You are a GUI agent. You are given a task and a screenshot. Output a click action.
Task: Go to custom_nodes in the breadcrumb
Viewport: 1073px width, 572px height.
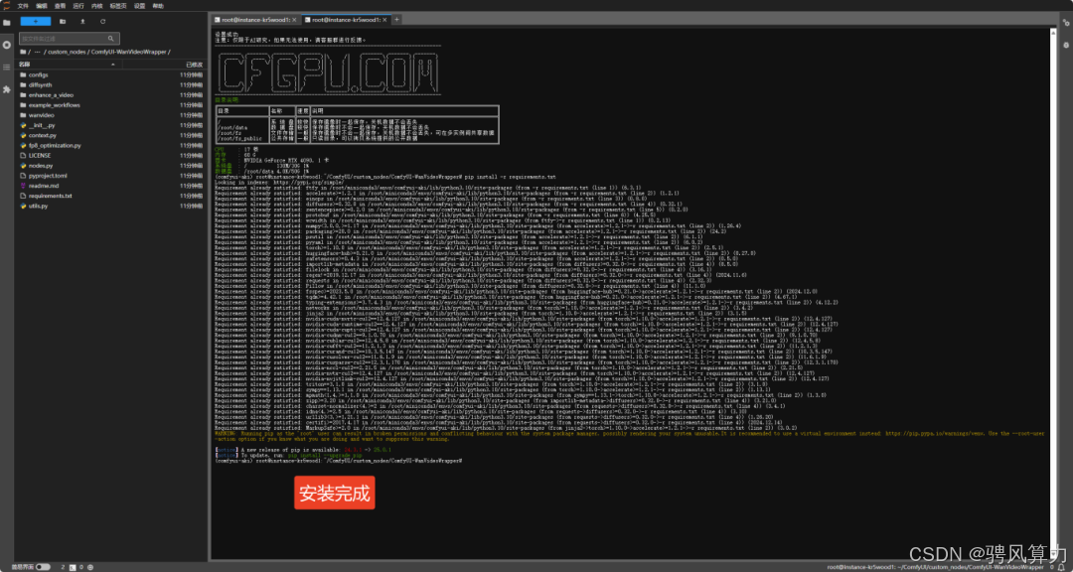67,52
